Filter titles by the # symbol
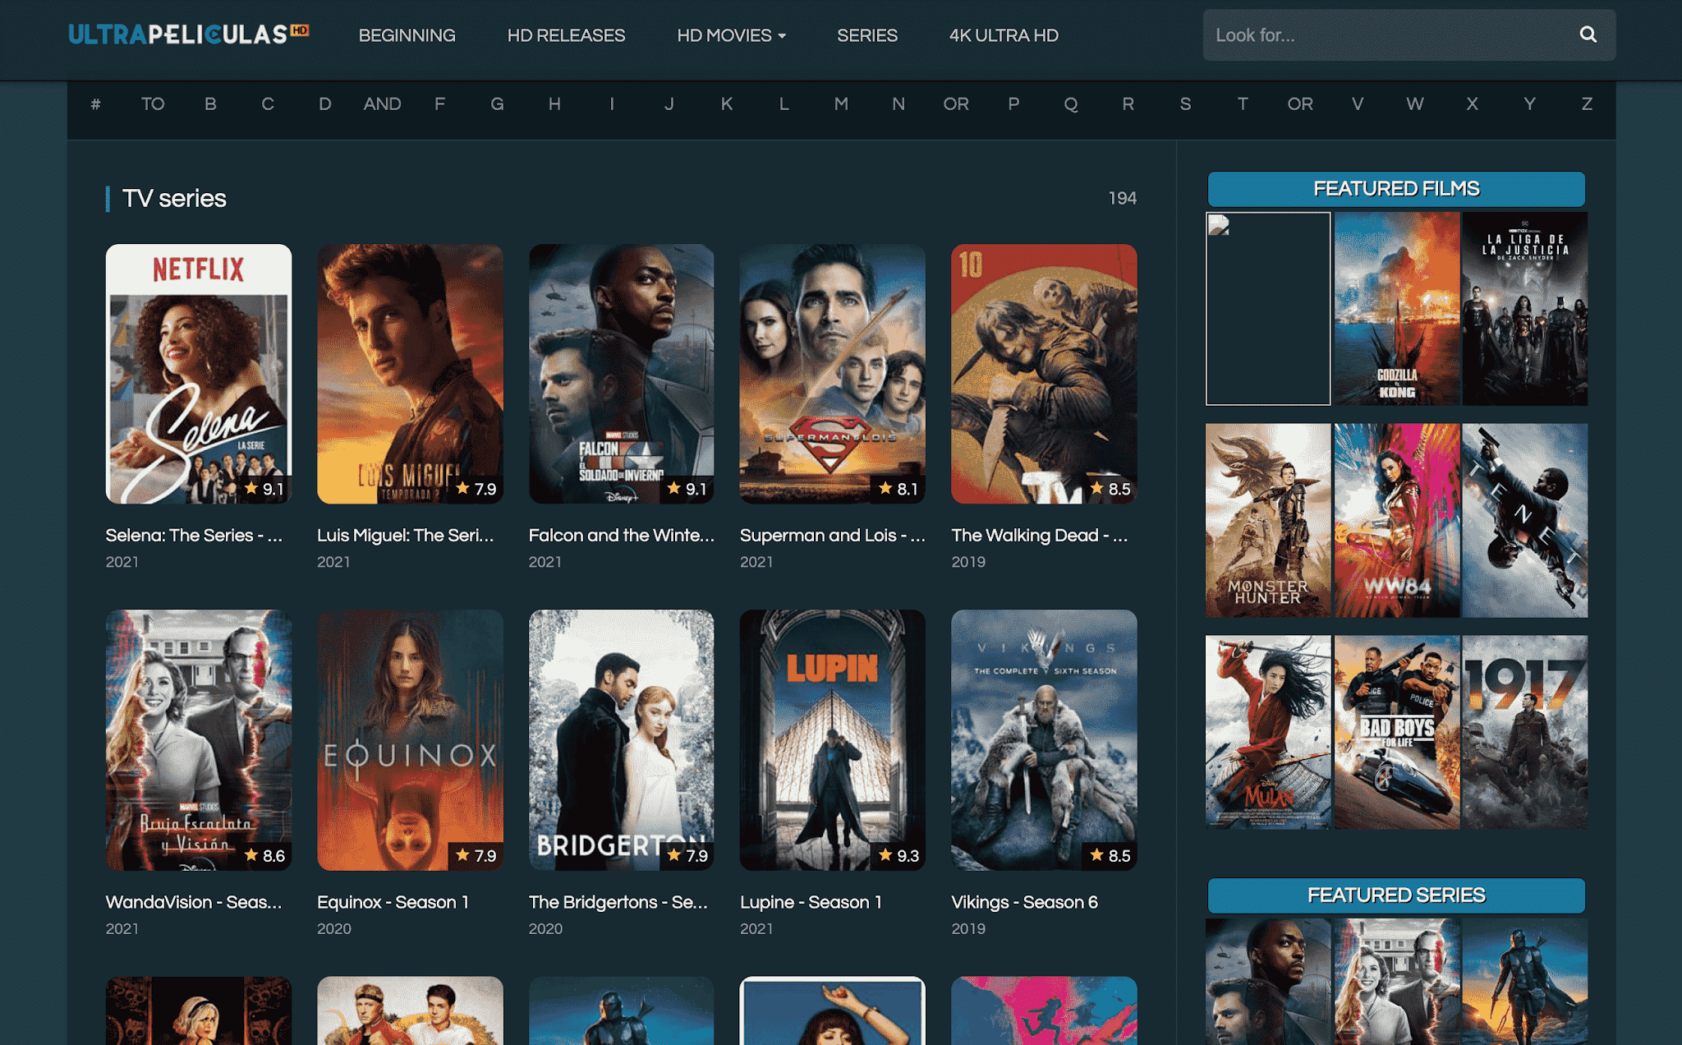This screenshot has width=1682, height=1045. point(95,104)
